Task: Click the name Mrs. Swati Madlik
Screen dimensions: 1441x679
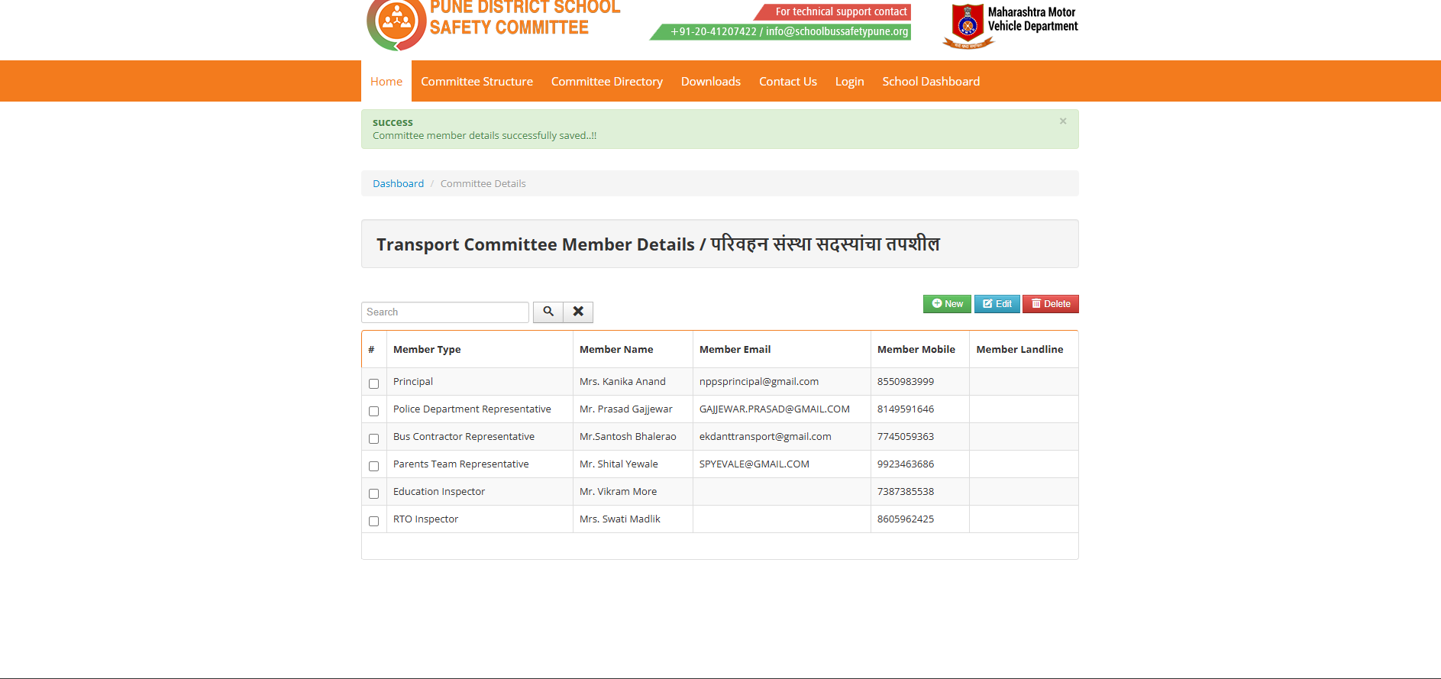Action: click(x=620, y=519)
